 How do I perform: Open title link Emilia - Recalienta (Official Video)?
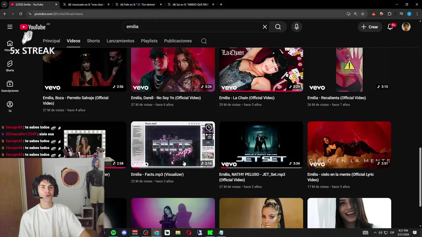tap(337, 98)
